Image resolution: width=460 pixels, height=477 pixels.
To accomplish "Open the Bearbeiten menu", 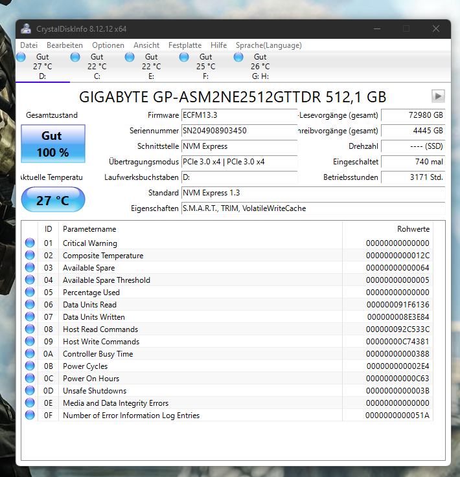I will click(65, 45).
